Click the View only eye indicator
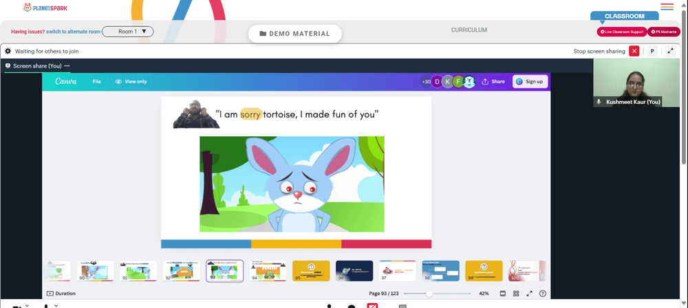The image size is (688, 308). pyautogui.click(x=131, y=82)
